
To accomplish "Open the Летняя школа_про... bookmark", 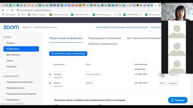I will 102,15.
